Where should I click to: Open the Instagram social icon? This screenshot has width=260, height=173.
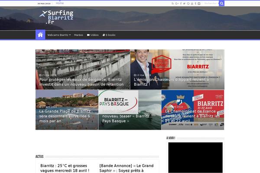tap(199, 3)
